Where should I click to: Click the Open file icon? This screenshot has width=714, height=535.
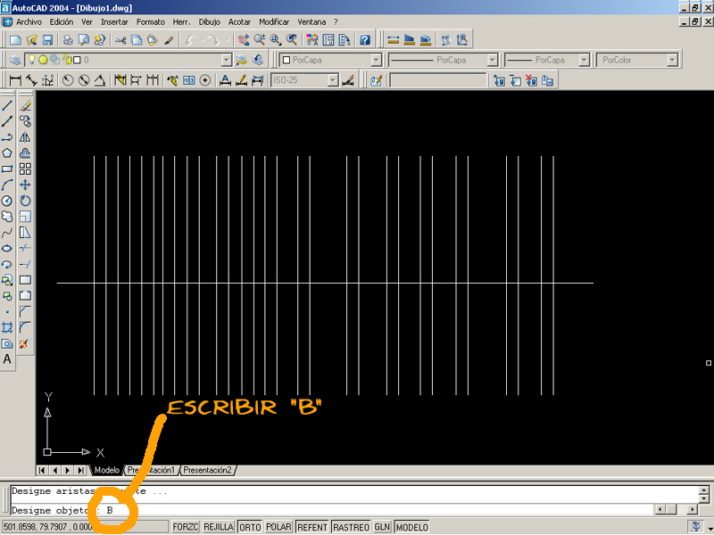[32, 40]
